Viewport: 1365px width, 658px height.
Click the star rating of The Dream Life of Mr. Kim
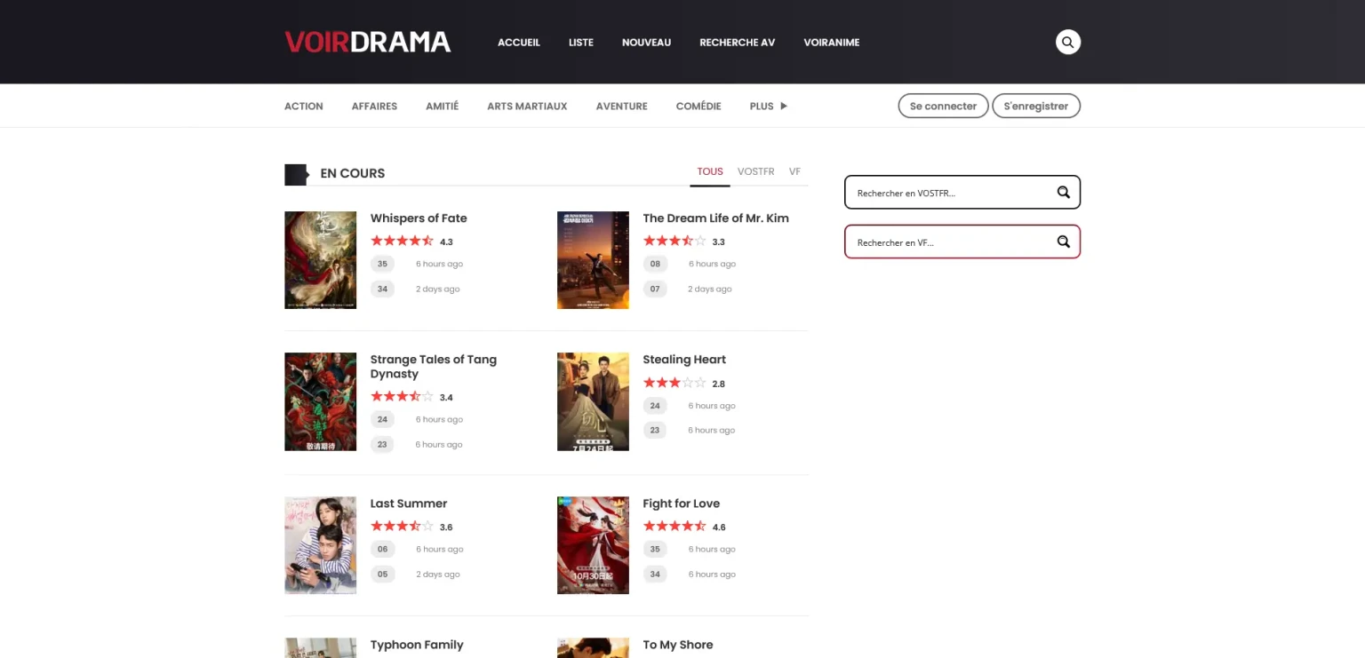pyautogui.click(x=675, y=241)
